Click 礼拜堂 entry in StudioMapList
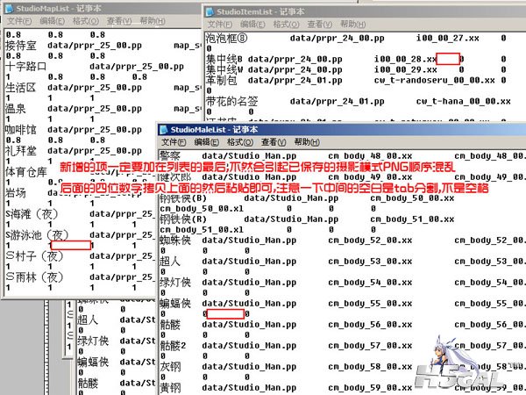 [21, 151]
